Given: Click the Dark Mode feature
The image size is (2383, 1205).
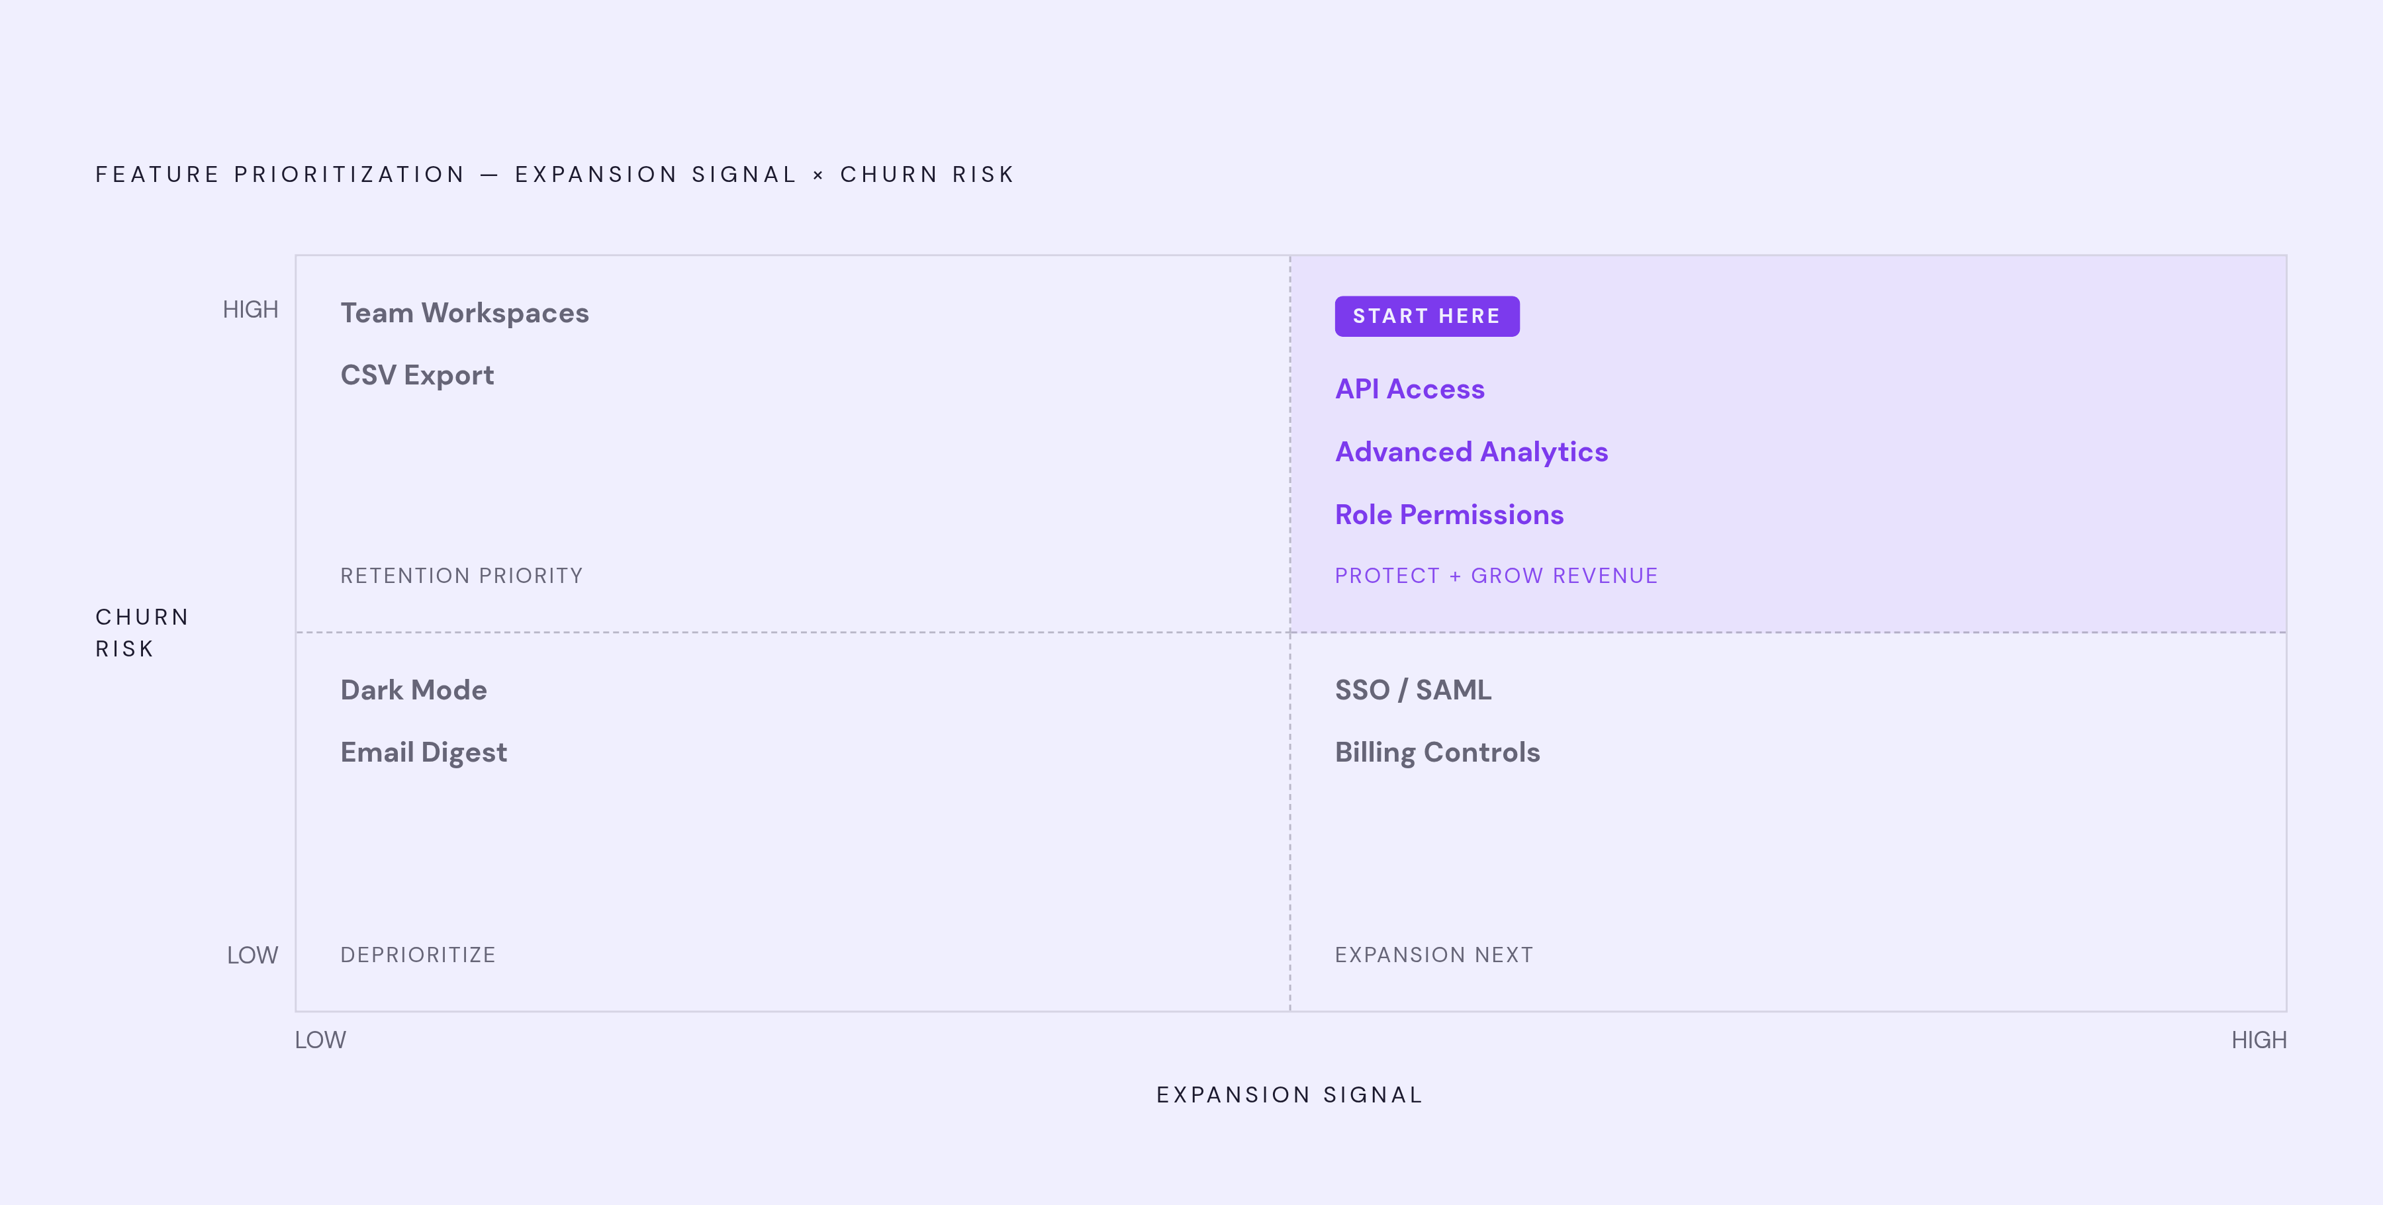Looking at the screenshot, I should pyautogui.click(x=414, y=690).
